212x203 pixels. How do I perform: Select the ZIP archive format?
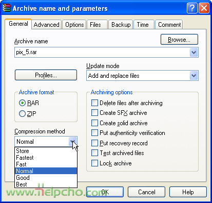(28, 113)
